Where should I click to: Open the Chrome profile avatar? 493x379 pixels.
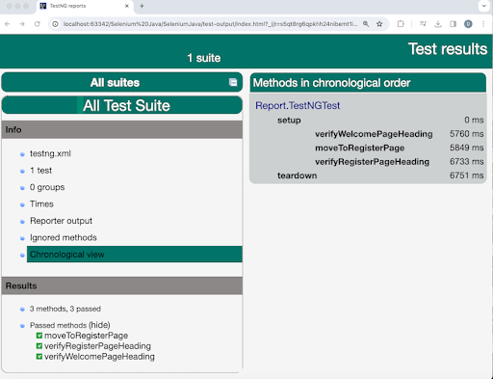tap(468, 24)
